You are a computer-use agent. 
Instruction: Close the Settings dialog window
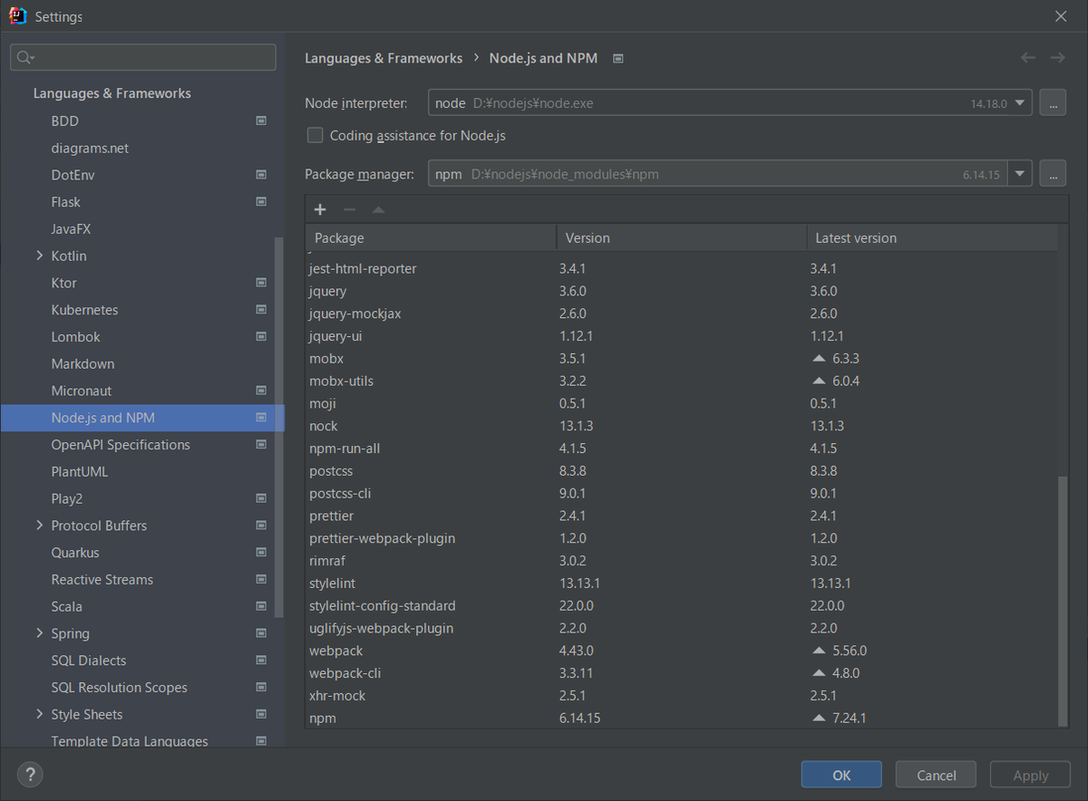click(x=1061, y=16)
